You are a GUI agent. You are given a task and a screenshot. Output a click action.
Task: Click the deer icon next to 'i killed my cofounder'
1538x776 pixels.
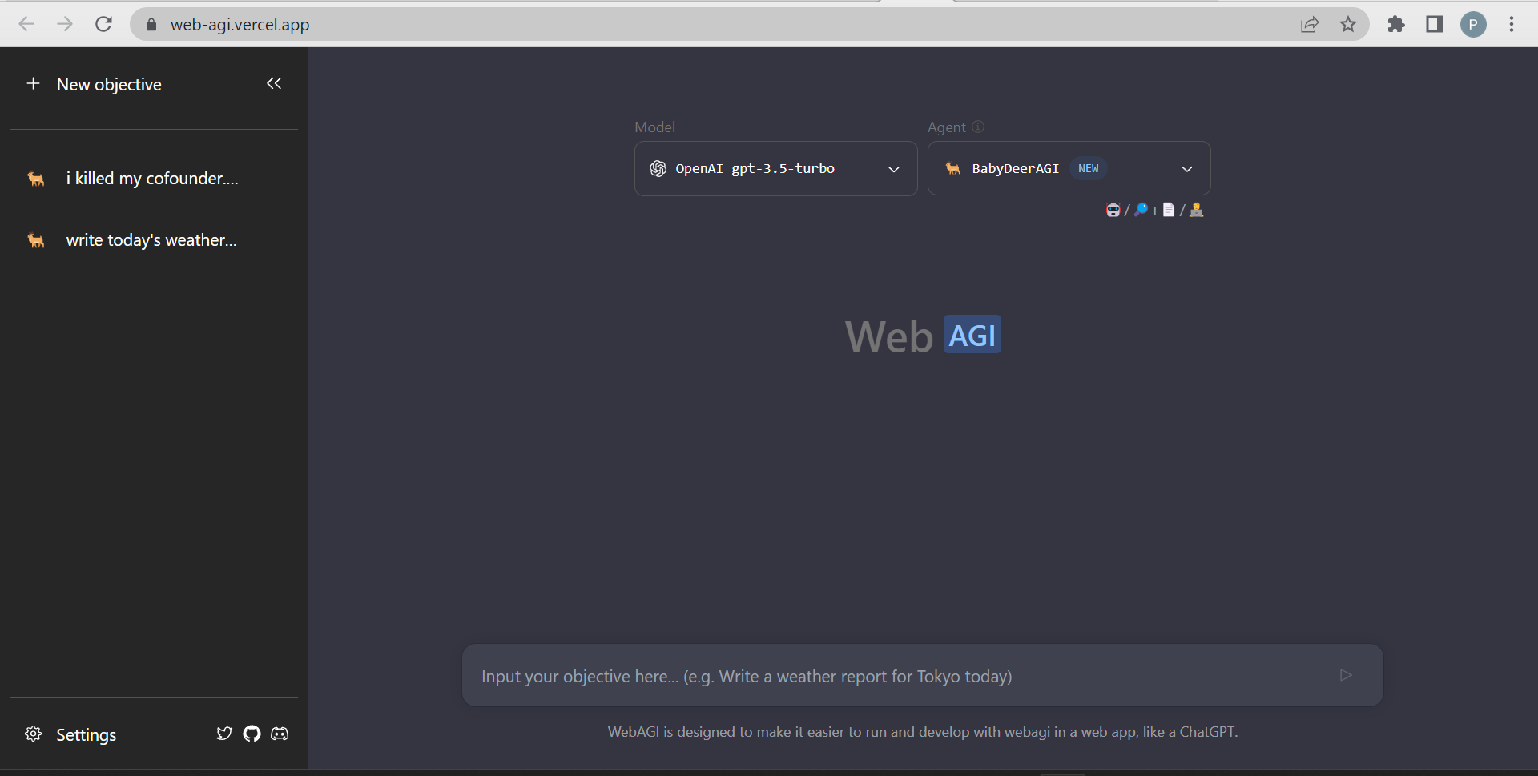tap(36, 179)
